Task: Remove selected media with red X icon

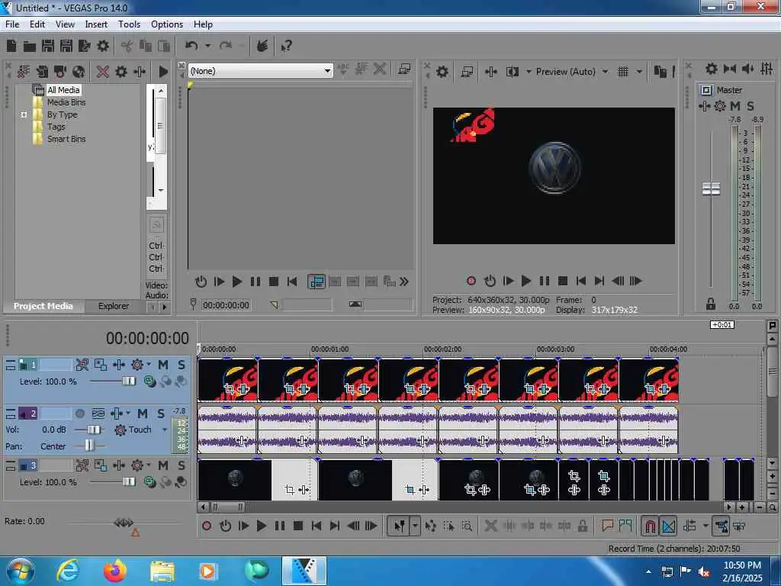Action: pyautogui.click(x=103, y=72)
